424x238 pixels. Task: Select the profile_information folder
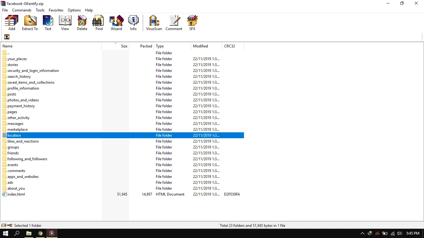point(122,88)
